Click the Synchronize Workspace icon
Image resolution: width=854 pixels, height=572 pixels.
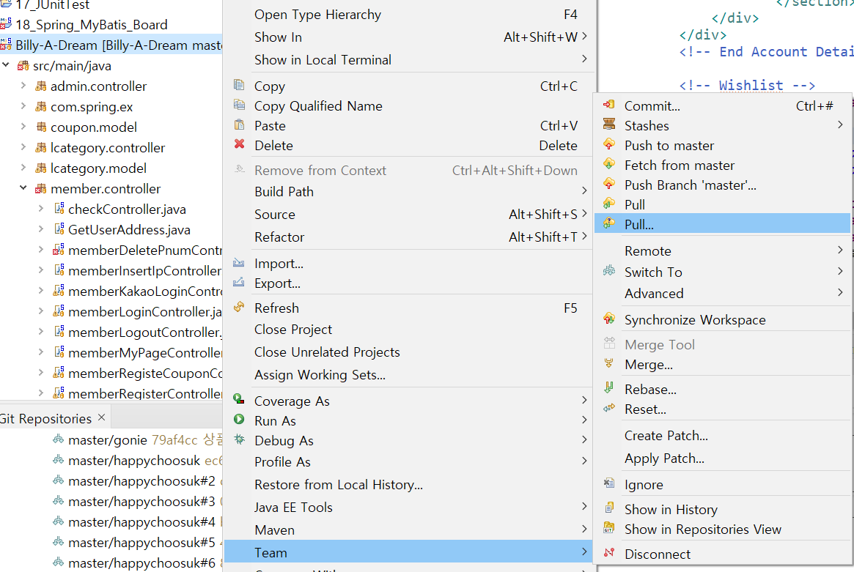click(609, 319)
